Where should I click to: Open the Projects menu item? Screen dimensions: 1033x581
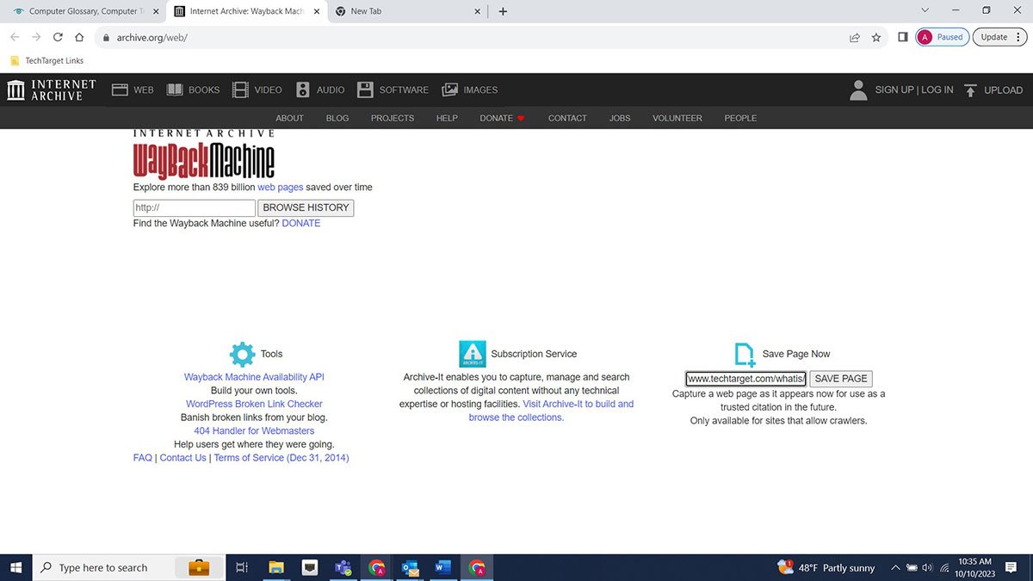tap(392, 118)
